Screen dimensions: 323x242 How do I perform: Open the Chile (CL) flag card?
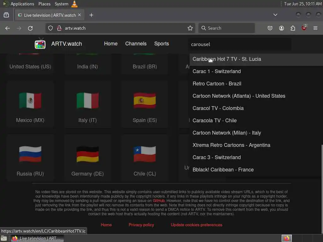[x=145, y=158]
